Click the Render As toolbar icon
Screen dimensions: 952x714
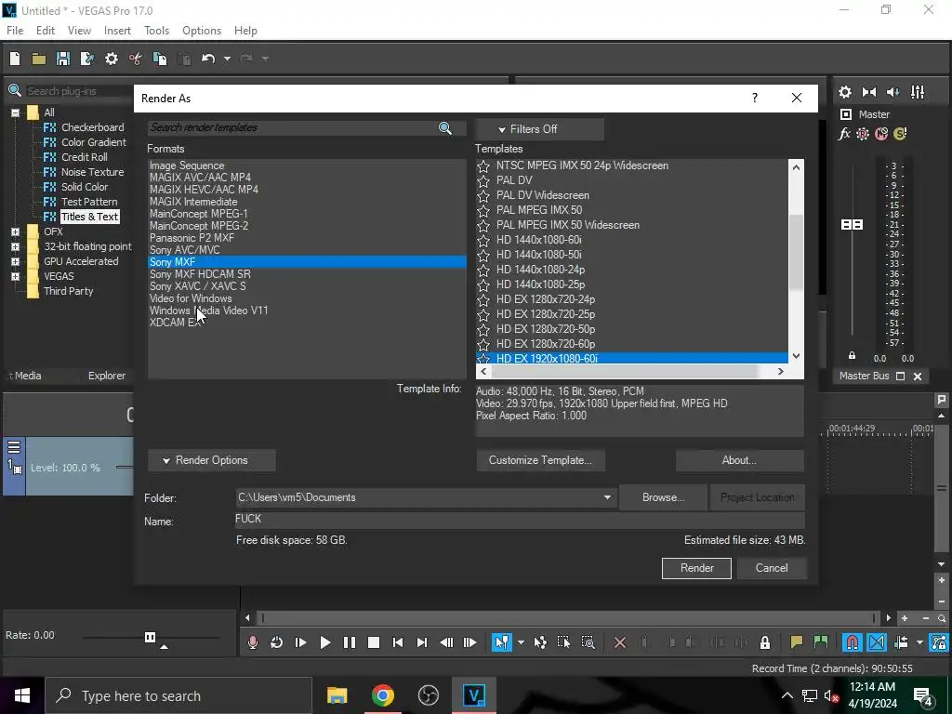pyautogui.click(x=86, y=59)
